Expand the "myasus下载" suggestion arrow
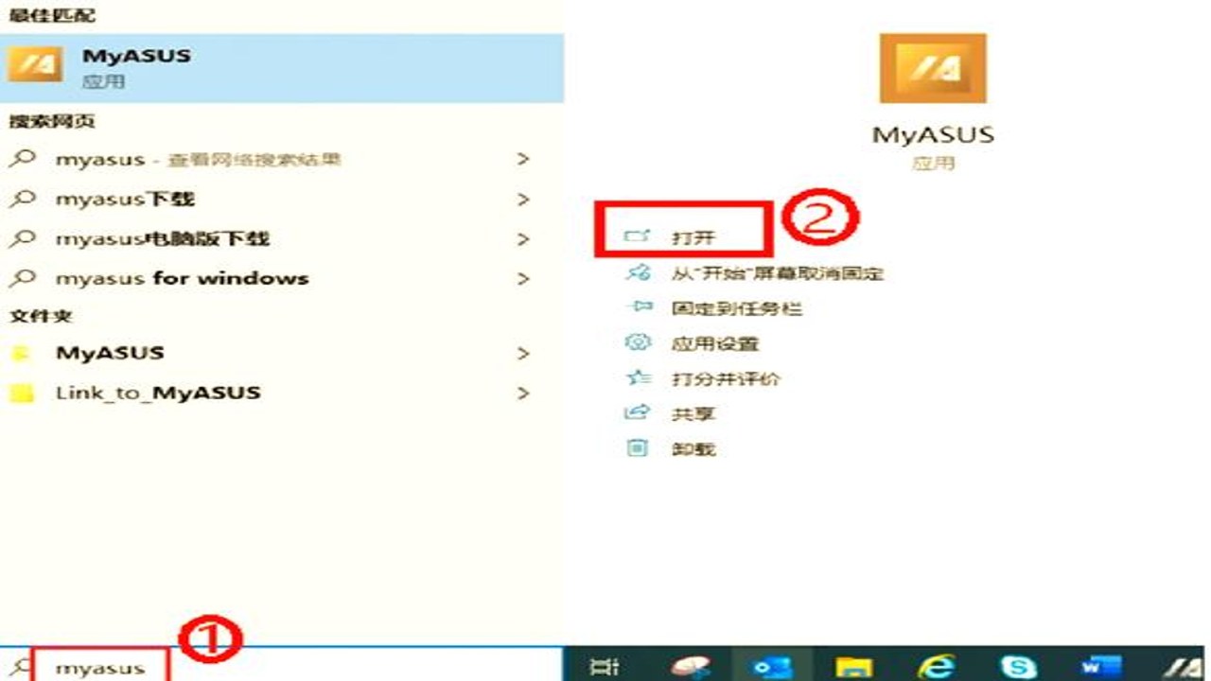This screenshot has width=1211, height=681. tap(523, 200)
